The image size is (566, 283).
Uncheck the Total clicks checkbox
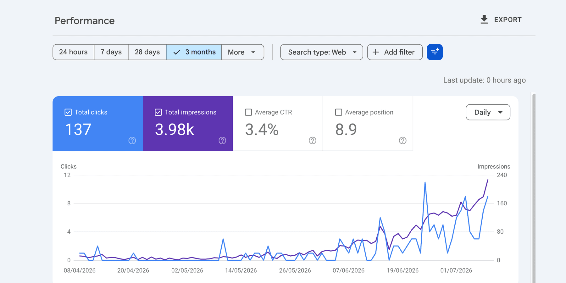68,112
